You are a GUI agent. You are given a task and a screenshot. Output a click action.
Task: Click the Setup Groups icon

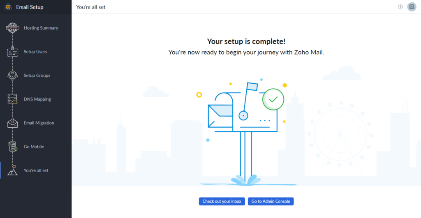point(12,76)
